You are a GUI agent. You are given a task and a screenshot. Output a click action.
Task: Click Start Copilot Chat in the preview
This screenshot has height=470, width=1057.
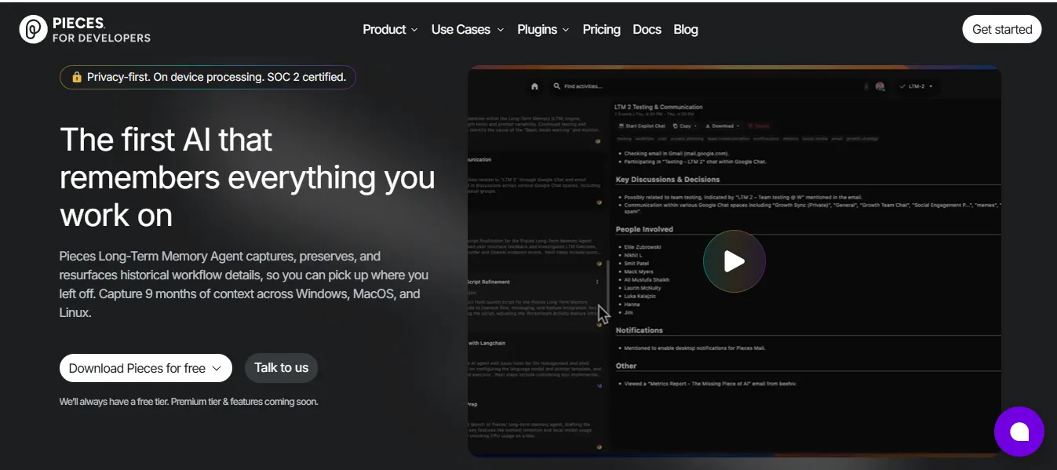click(x=642, y=126)
